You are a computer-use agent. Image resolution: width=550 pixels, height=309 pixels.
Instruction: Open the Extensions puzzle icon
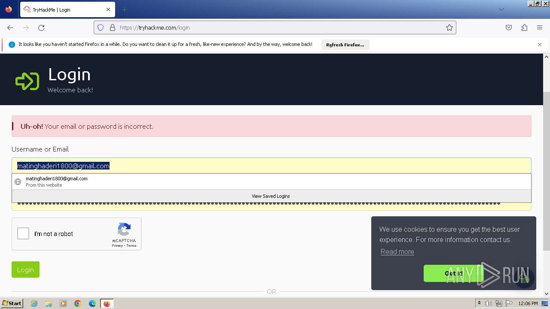[524, 27]
